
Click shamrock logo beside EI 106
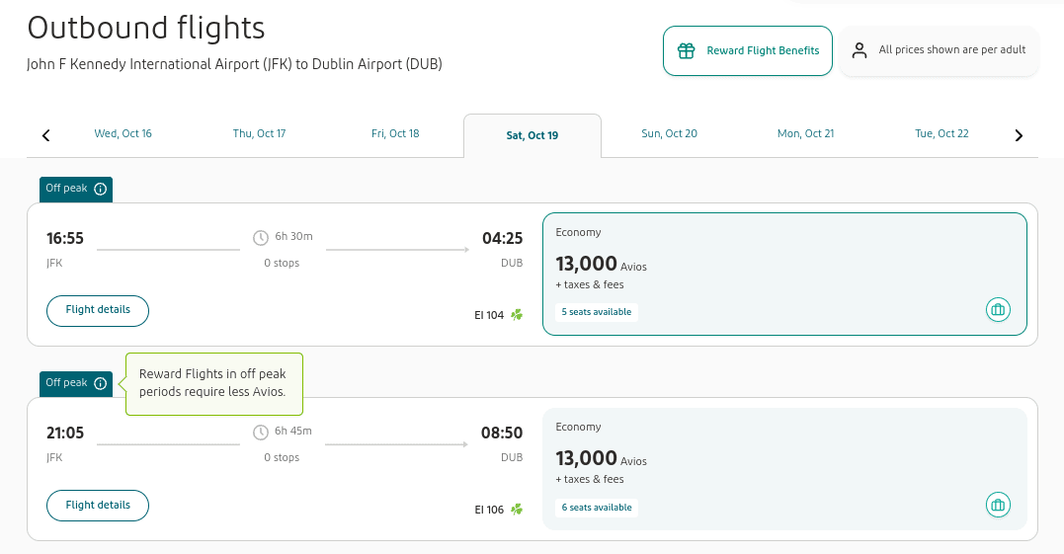tap(517, 510)
